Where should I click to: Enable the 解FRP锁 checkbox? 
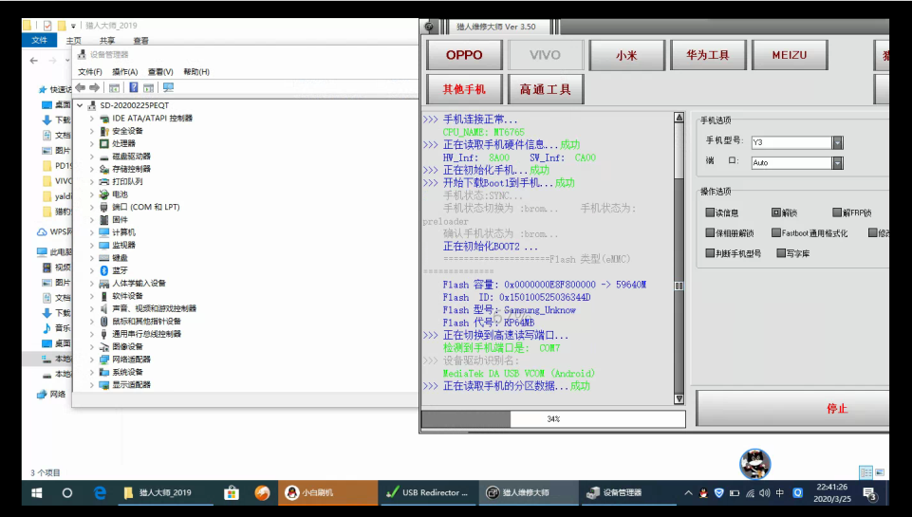point(837,212)
